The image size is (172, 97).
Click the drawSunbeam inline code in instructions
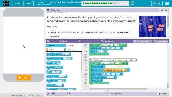66,33
